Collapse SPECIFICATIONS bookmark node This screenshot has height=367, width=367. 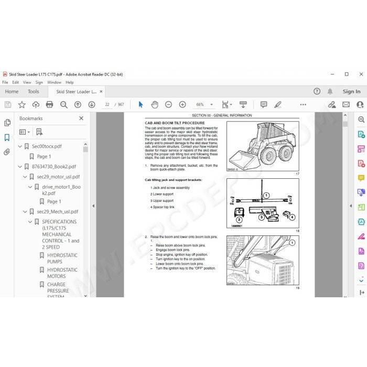coord(30,221)
